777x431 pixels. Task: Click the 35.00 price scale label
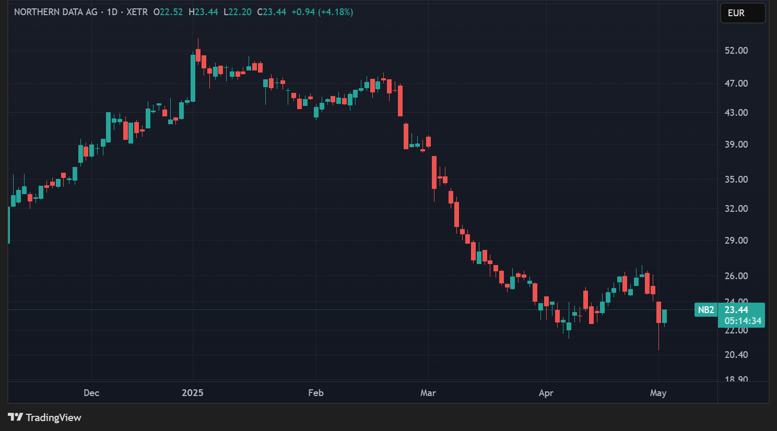tap(736, 179)
